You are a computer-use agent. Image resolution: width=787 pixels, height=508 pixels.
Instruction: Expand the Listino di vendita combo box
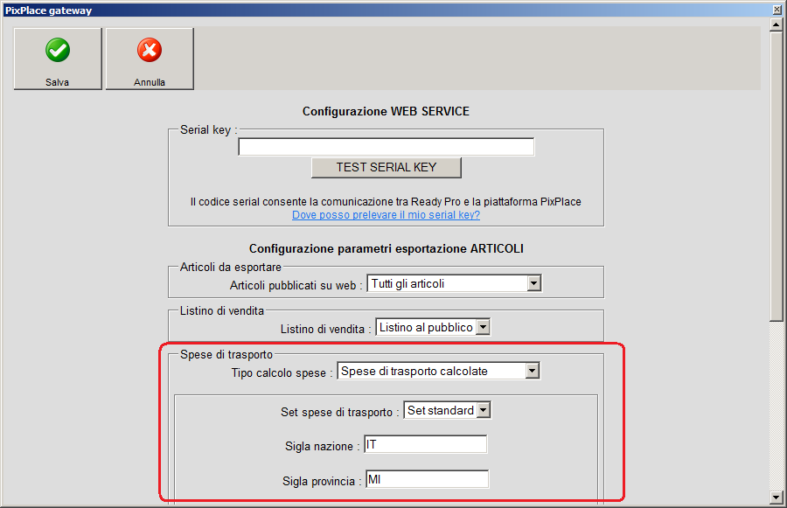433,327
